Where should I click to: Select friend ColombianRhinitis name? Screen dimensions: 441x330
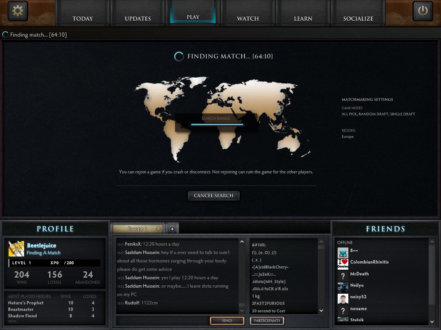[369, 262]
